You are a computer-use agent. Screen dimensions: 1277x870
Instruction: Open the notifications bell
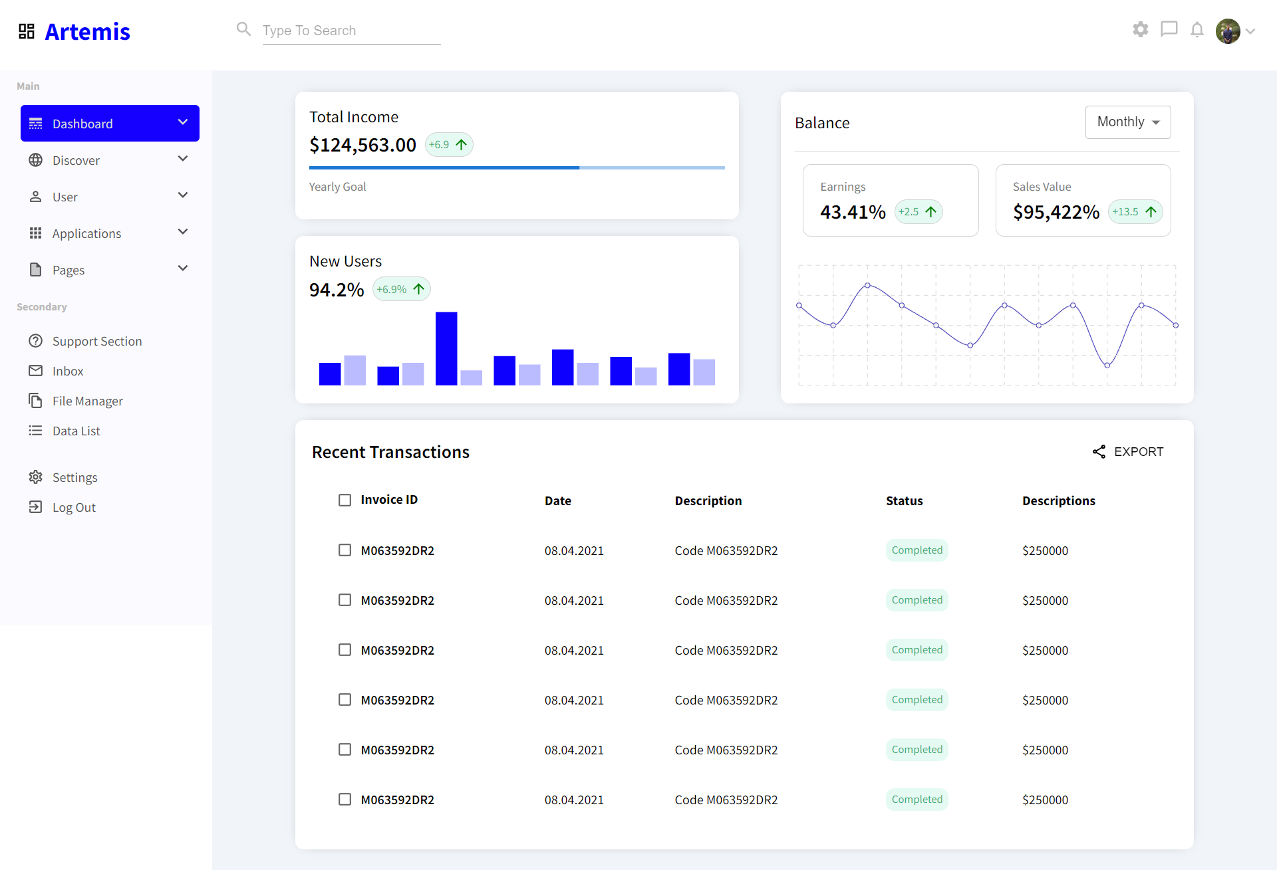(1197, 30)
